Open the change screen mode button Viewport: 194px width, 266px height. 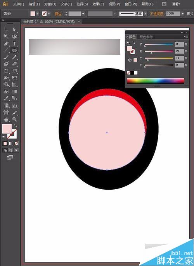10,157
